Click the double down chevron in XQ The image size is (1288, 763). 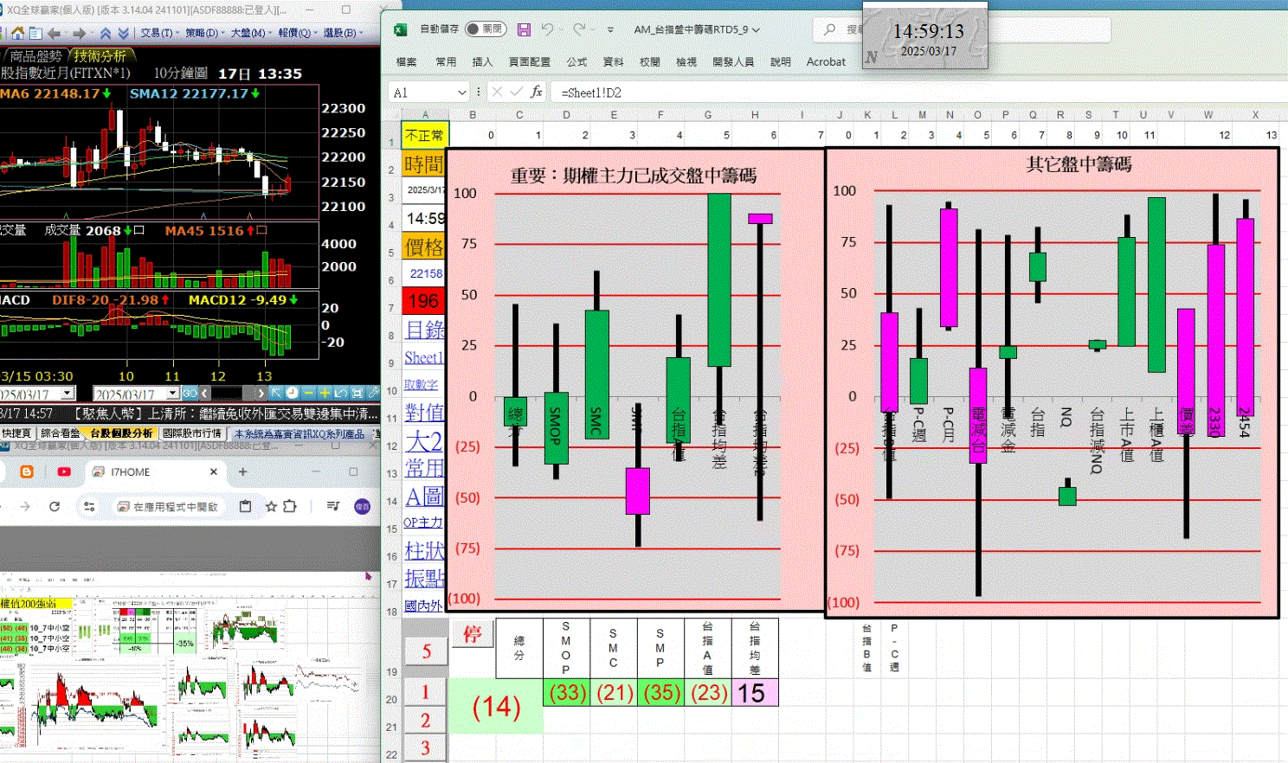tap(124, 33)
